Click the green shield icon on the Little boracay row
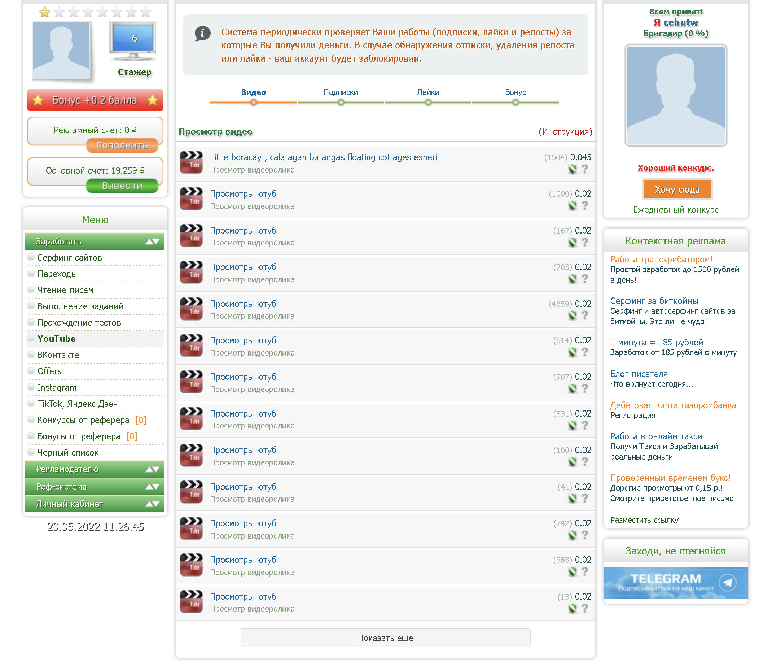This screenshot has height=670, width=772. coord(572,170)
